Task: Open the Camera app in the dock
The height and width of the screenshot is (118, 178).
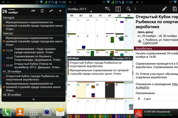Action: pos(47,112)
